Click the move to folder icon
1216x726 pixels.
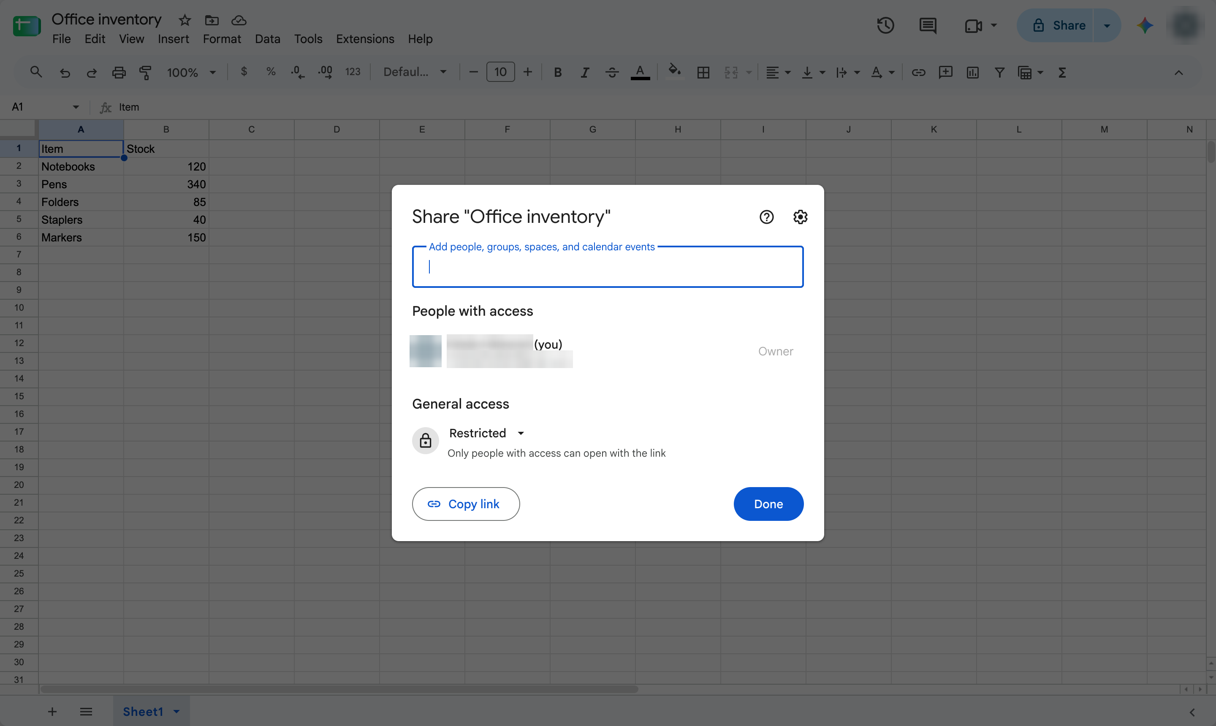(x=212, y=20)
